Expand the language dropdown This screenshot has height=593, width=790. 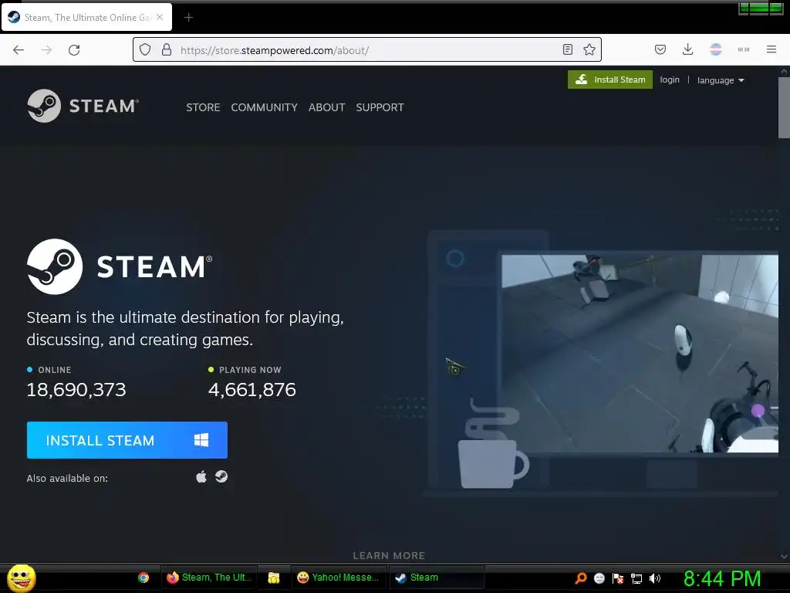(x=721, y=80)
